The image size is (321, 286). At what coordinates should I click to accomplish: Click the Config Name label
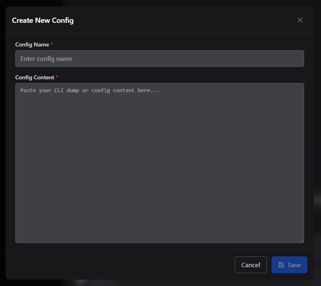click(32, 44)
